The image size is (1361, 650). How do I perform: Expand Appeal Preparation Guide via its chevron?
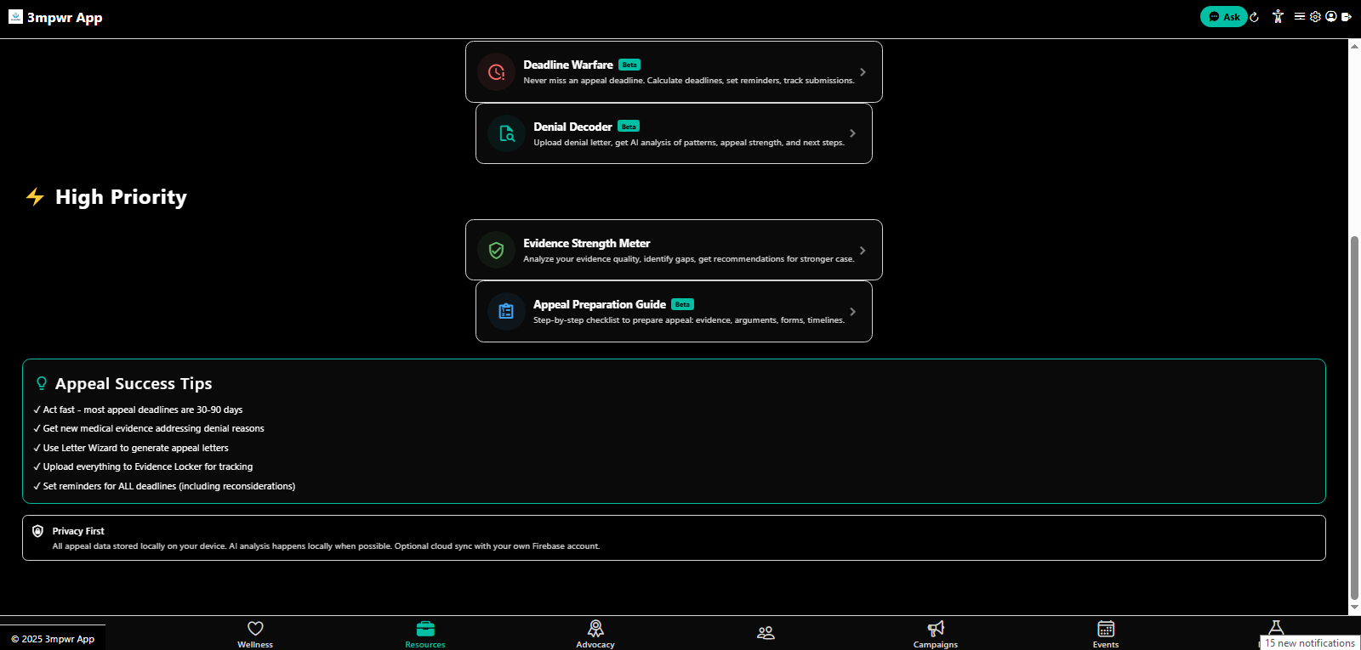852,312
